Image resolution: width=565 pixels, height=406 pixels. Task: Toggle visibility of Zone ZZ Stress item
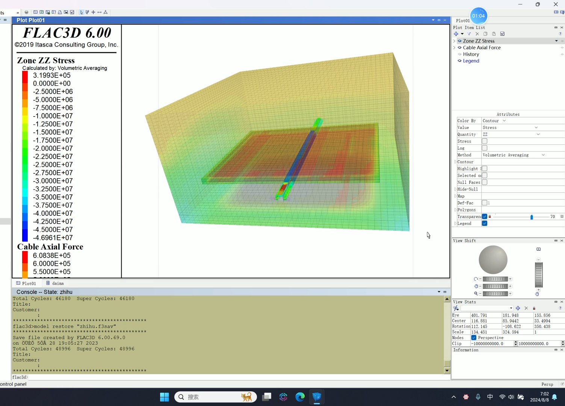459,41
